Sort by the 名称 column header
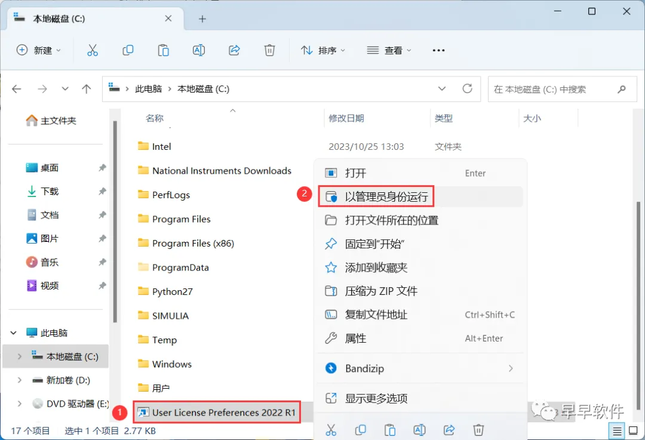This screenshot has height=440, width=645. pos(155,118)
